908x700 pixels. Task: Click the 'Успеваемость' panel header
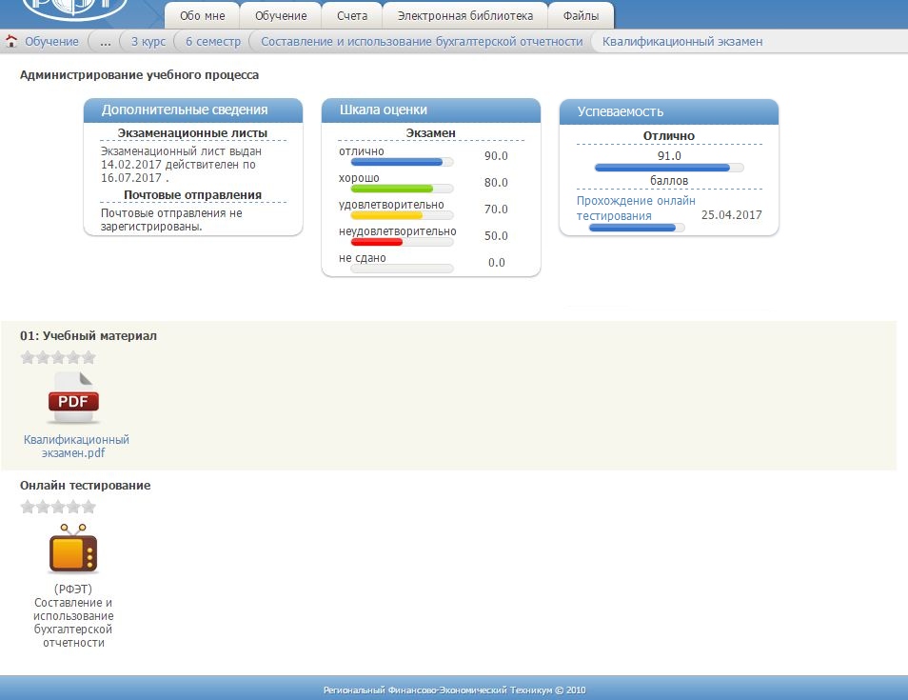(668, 111)
